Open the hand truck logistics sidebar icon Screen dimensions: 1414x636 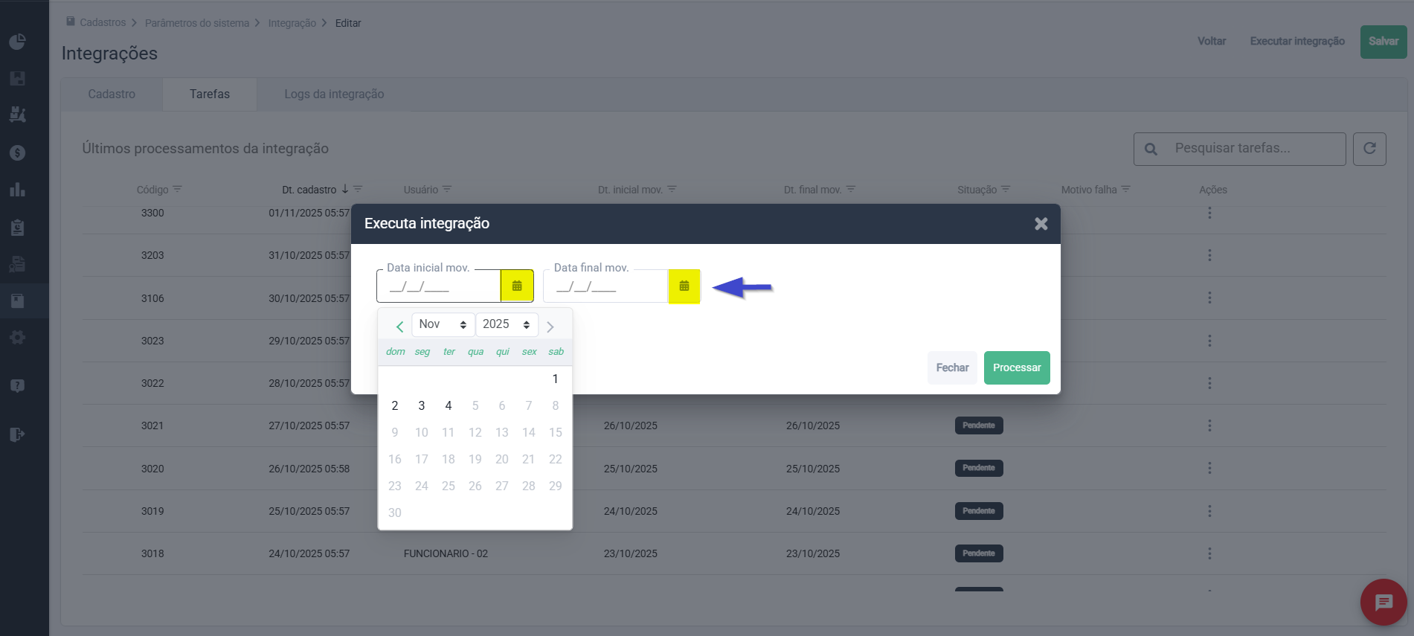17,115
